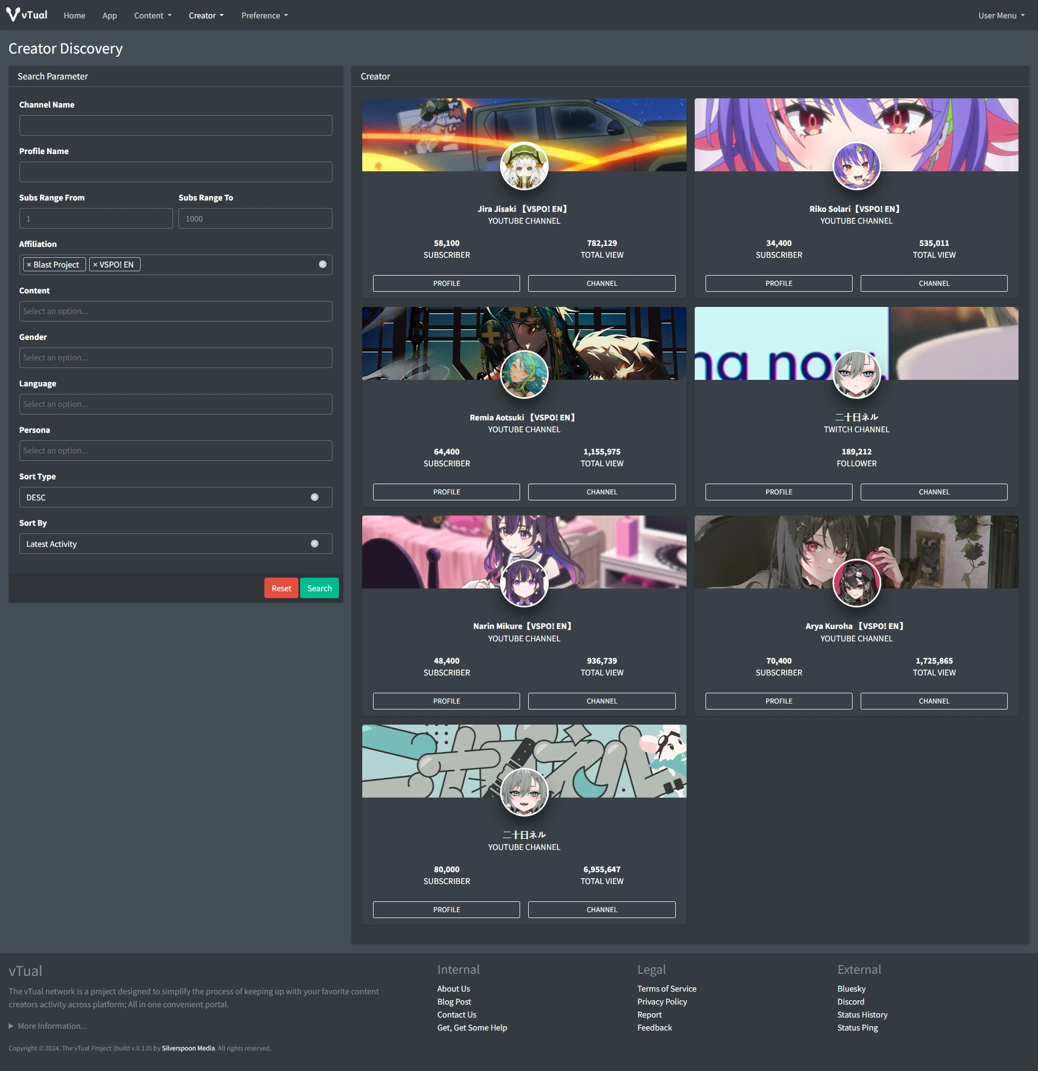This screenshot has width=1038, height=1071.
Task: Open the Language select dropdown
Action: point(176,404)
